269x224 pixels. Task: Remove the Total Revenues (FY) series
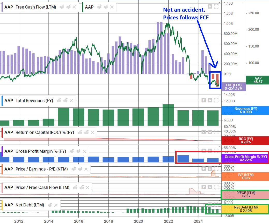[71, 101]
